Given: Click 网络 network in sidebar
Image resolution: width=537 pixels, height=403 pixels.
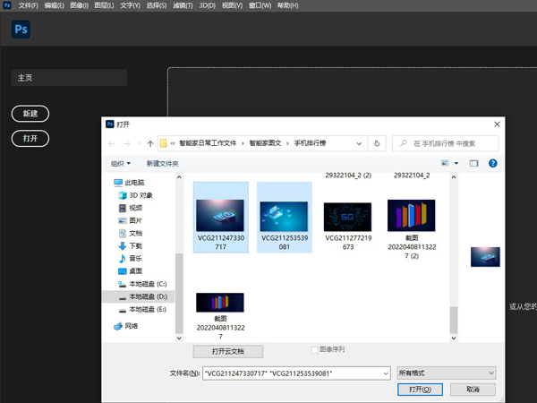Looking at the screenshot, I should coord(131,326).
